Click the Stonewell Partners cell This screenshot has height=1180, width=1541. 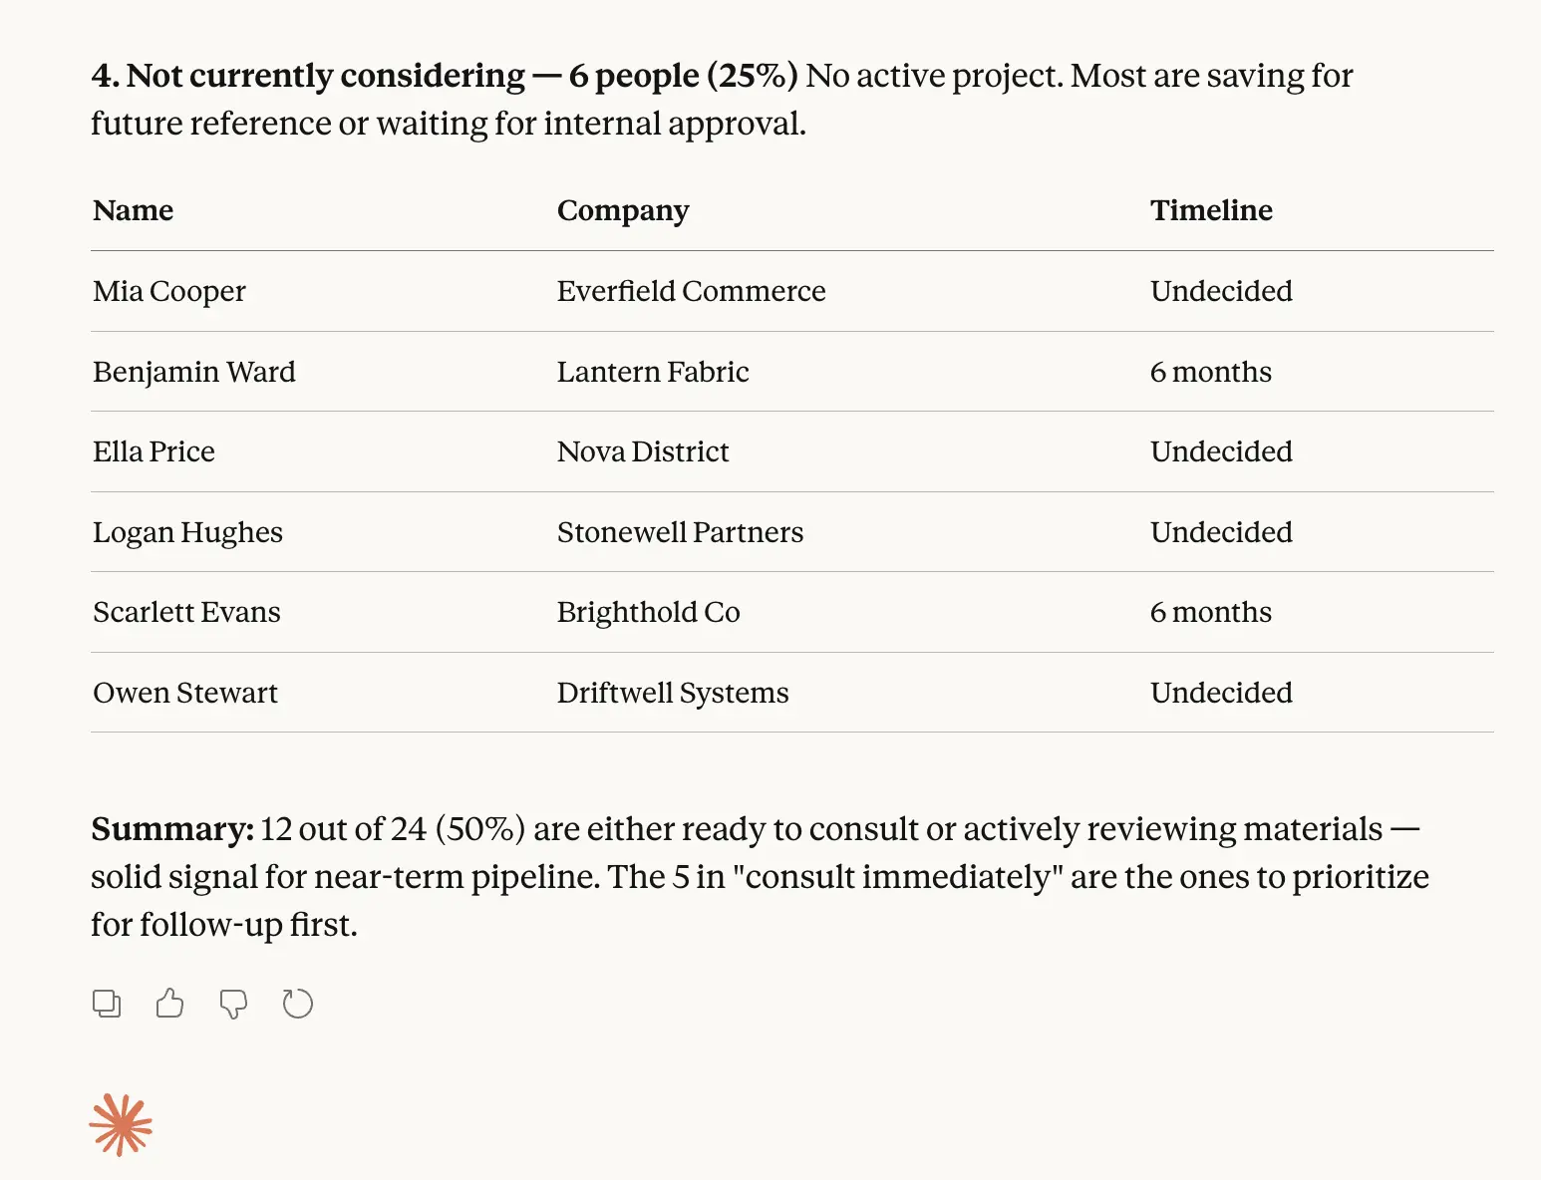(680, 532)
